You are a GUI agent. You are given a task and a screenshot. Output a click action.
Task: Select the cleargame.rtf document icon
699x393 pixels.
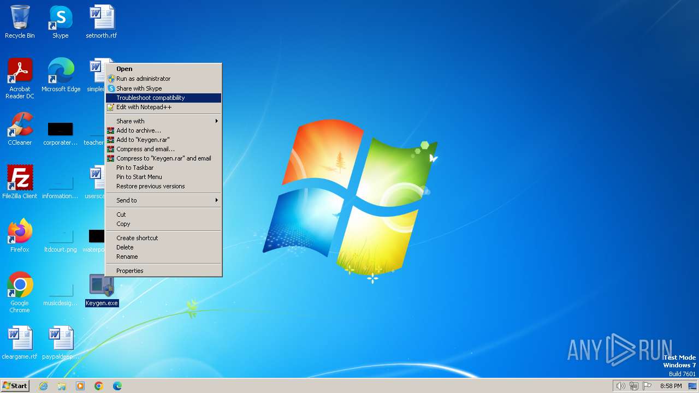[x=20, y=343]
